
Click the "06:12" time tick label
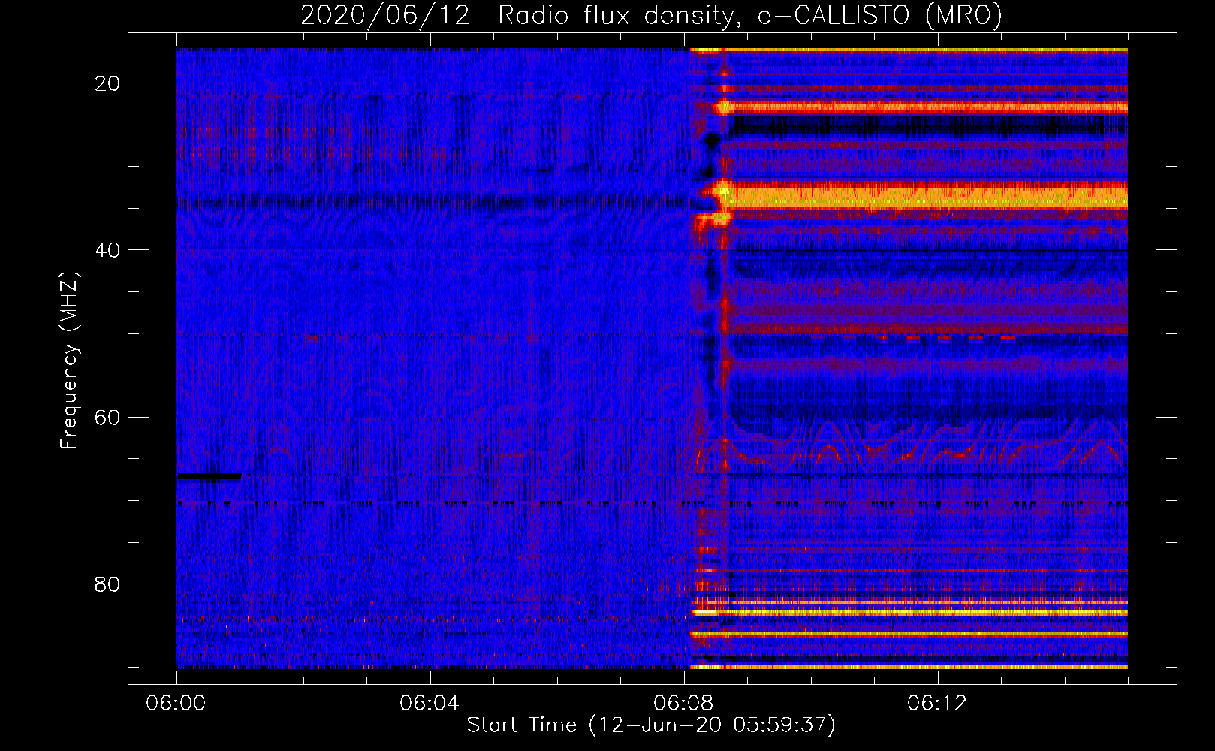click(937, 704)
